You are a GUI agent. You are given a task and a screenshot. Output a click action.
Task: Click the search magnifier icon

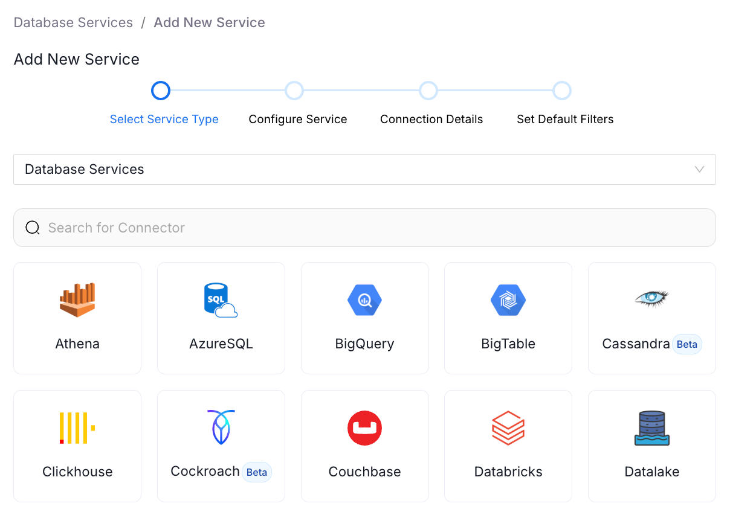(33, 228)
